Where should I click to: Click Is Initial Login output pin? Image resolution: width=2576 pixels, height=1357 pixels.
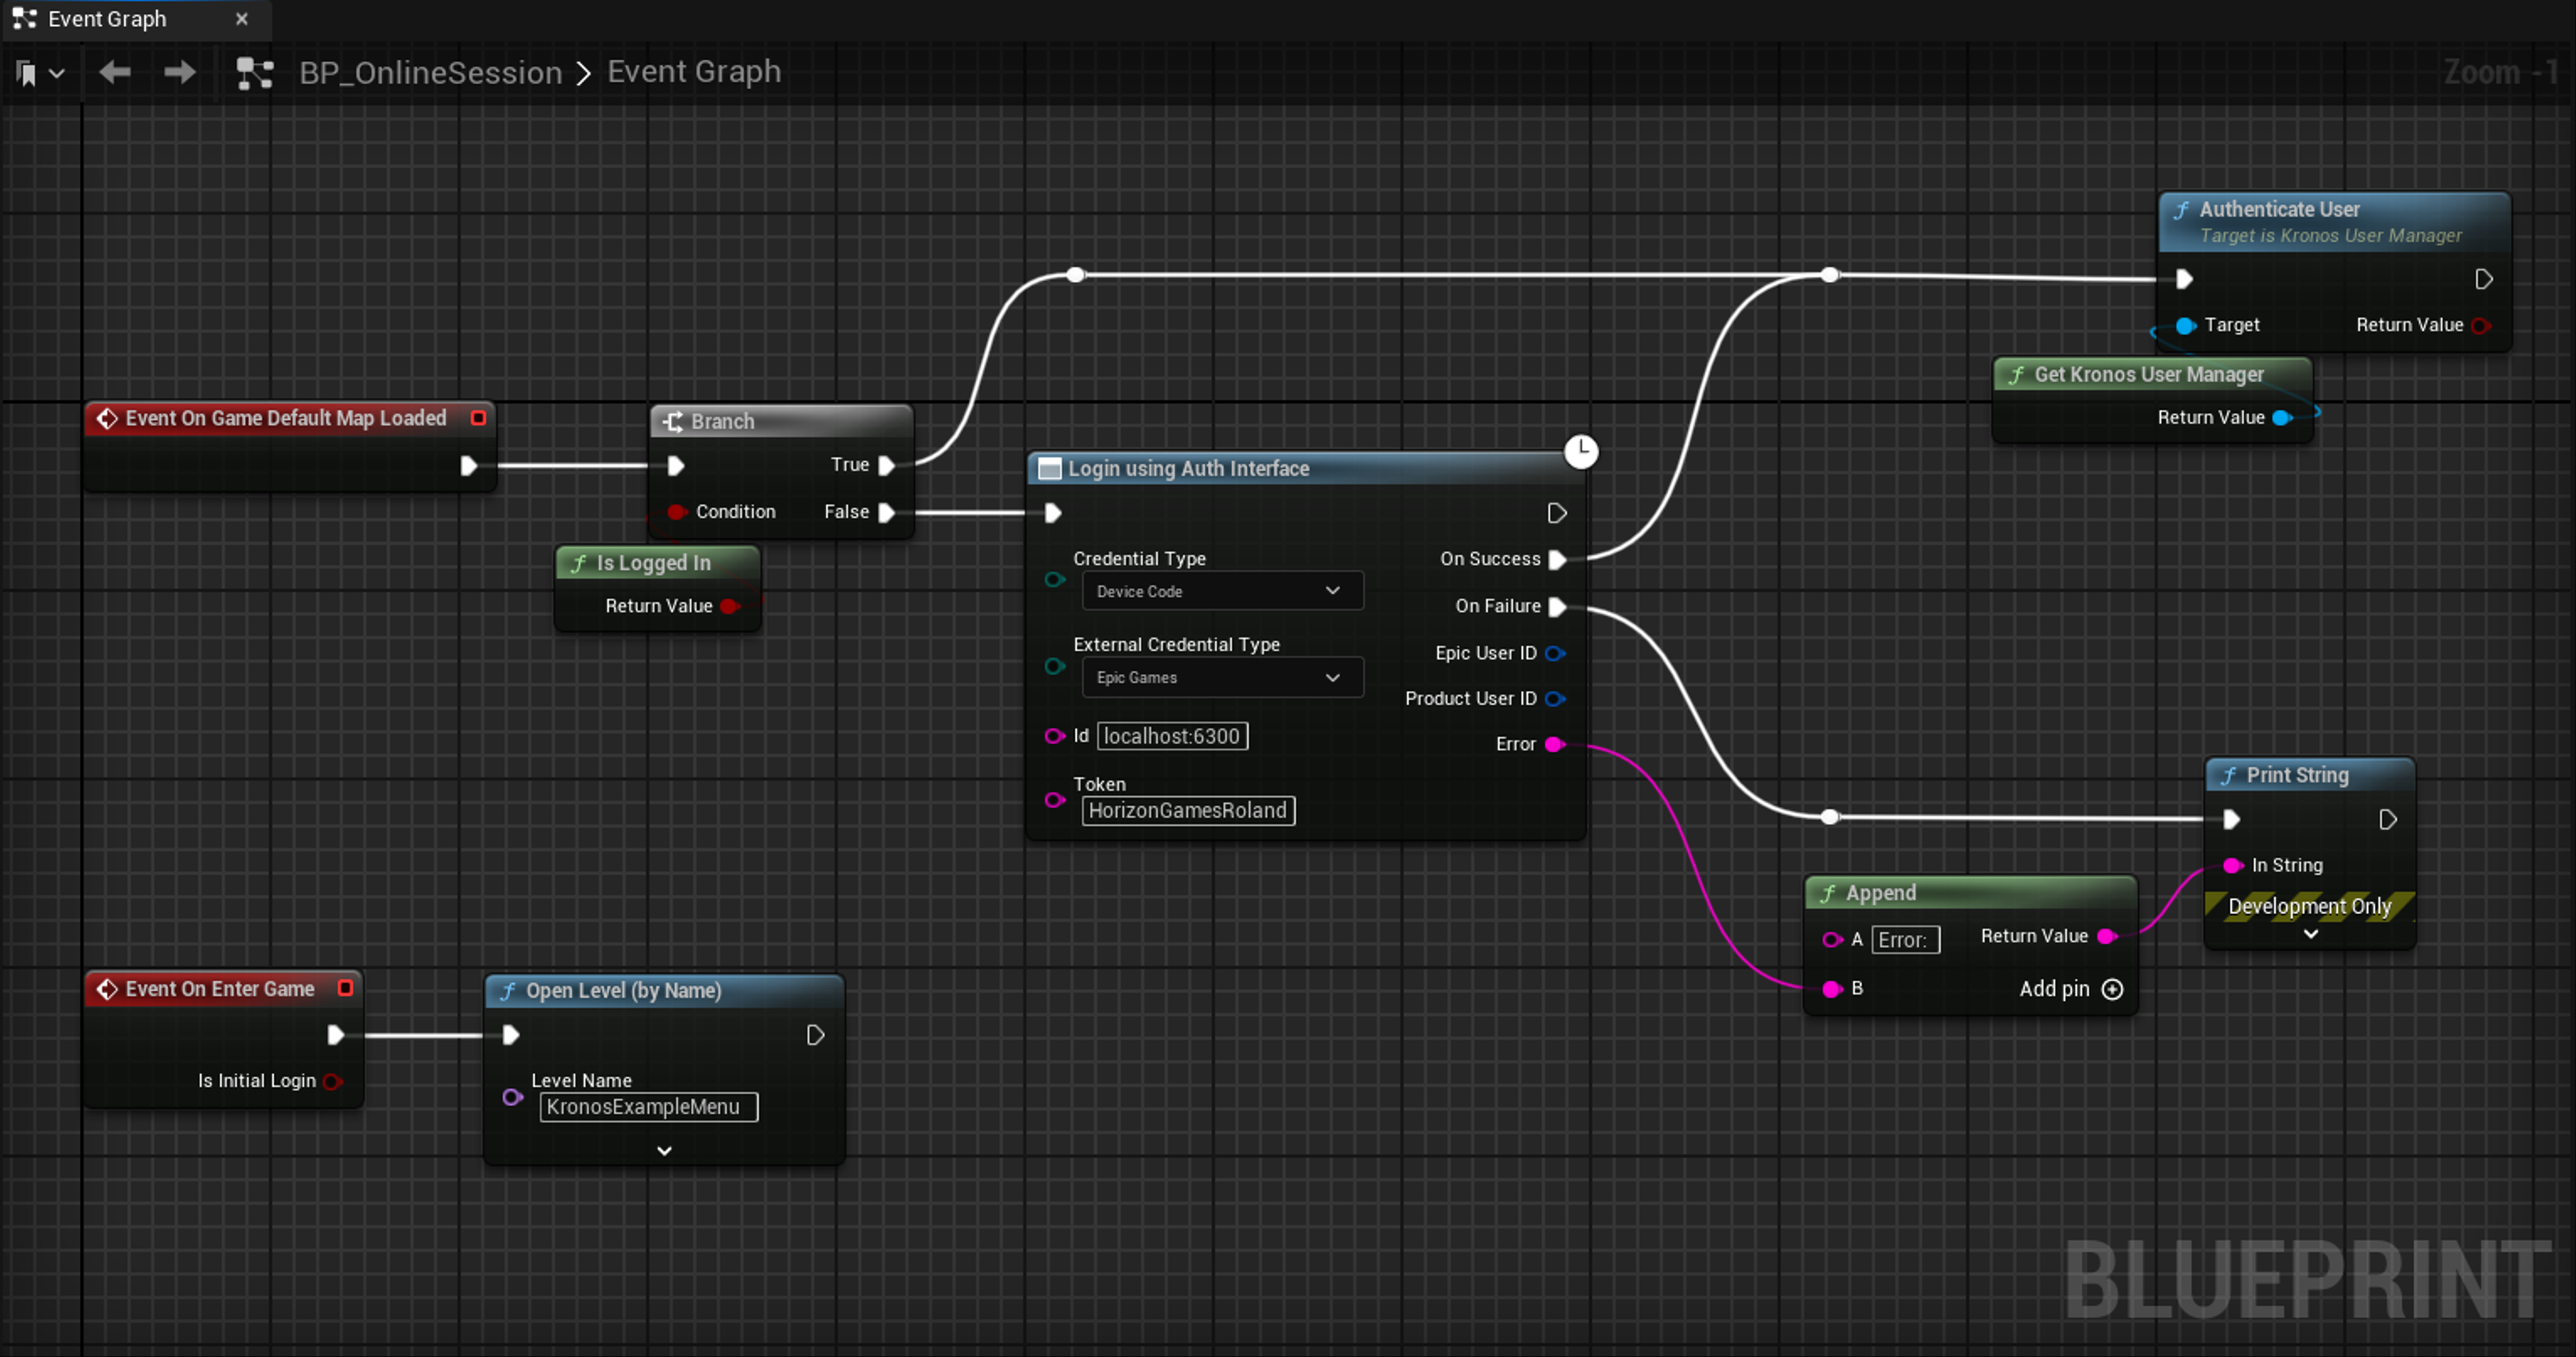click(333, 1081)
